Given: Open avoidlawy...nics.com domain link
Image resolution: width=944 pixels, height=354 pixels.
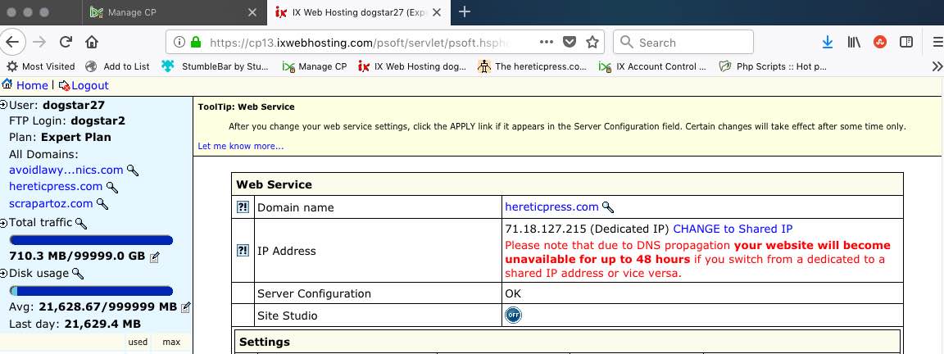Looking at the screenshot, I should point(66,170).
